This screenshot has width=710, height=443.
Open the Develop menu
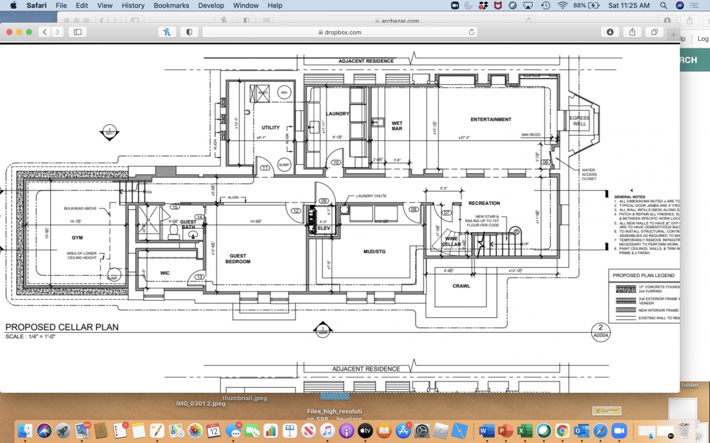[x=211, y=6]
